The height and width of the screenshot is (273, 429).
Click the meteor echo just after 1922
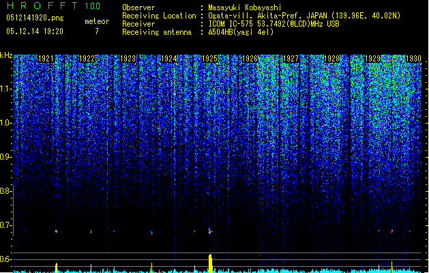91,231
